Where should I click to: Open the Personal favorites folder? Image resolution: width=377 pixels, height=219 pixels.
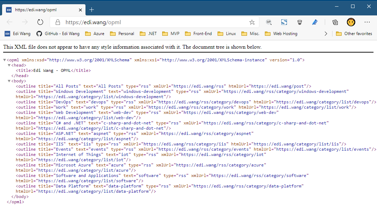click(x=122, y=34)
